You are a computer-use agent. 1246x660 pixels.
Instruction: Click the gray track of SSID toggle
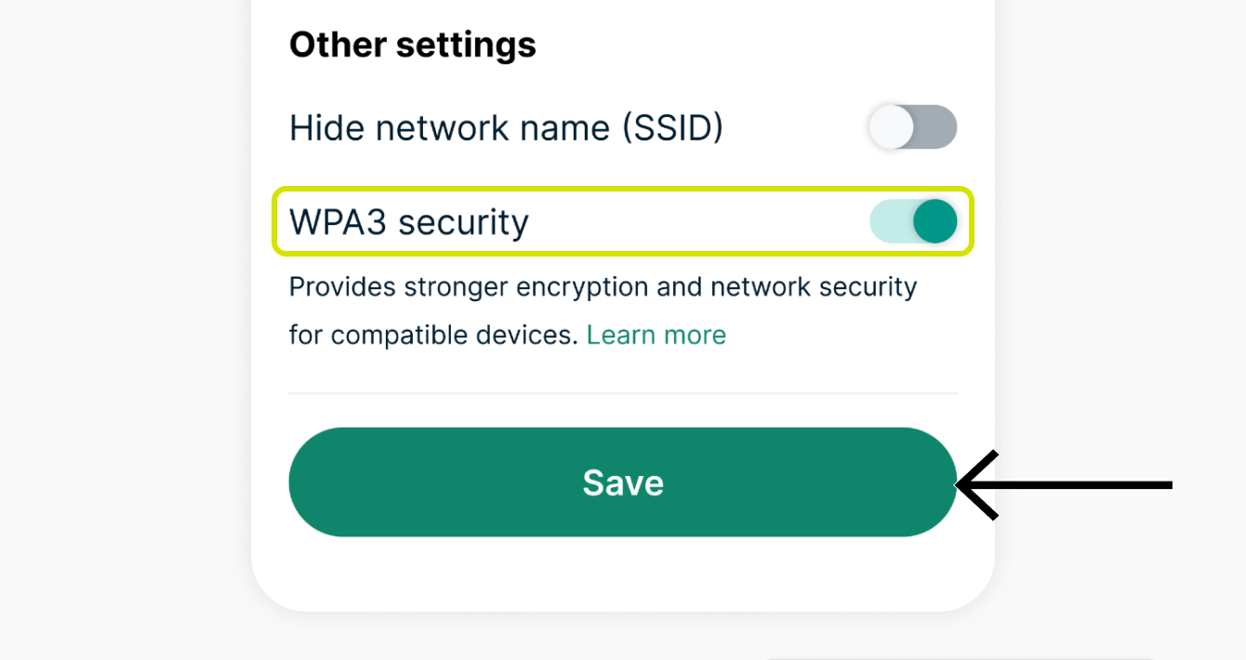[937, 127]
